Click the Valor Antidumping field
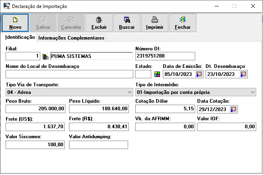The image size is (263, 175). 99,145
